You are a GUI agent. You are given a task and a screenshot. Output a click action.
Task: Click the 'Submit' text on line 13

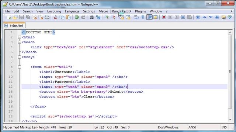(117, 92)
